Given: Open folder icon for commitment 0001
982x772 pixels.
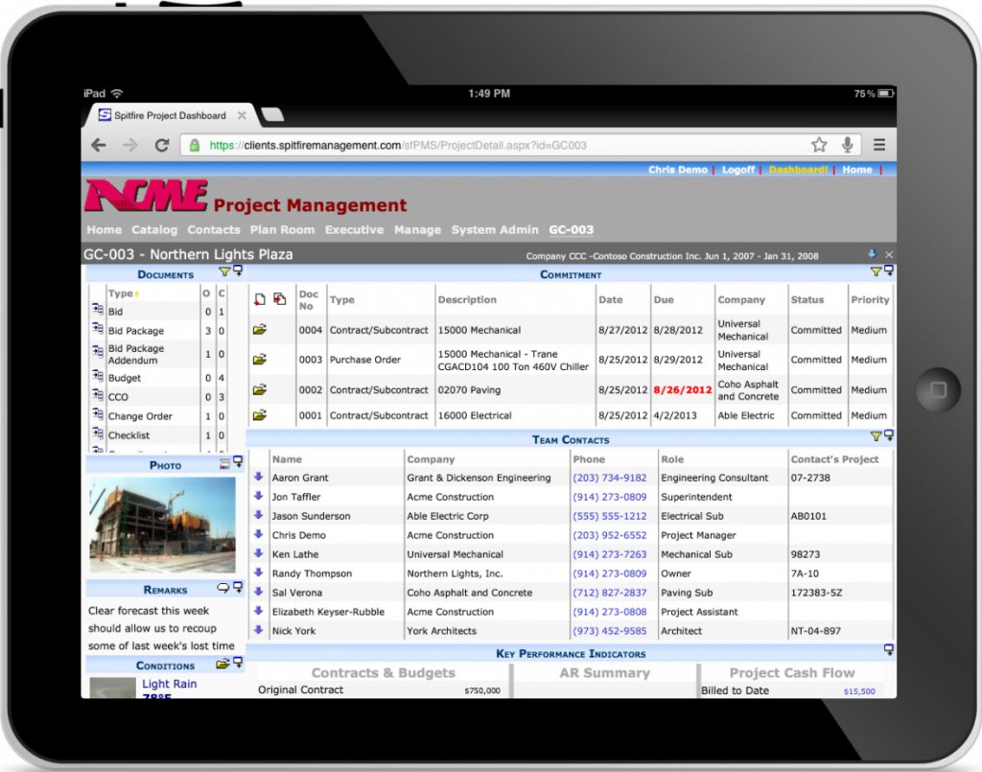Looking at the screenshot, I should [x=259, y=414].
